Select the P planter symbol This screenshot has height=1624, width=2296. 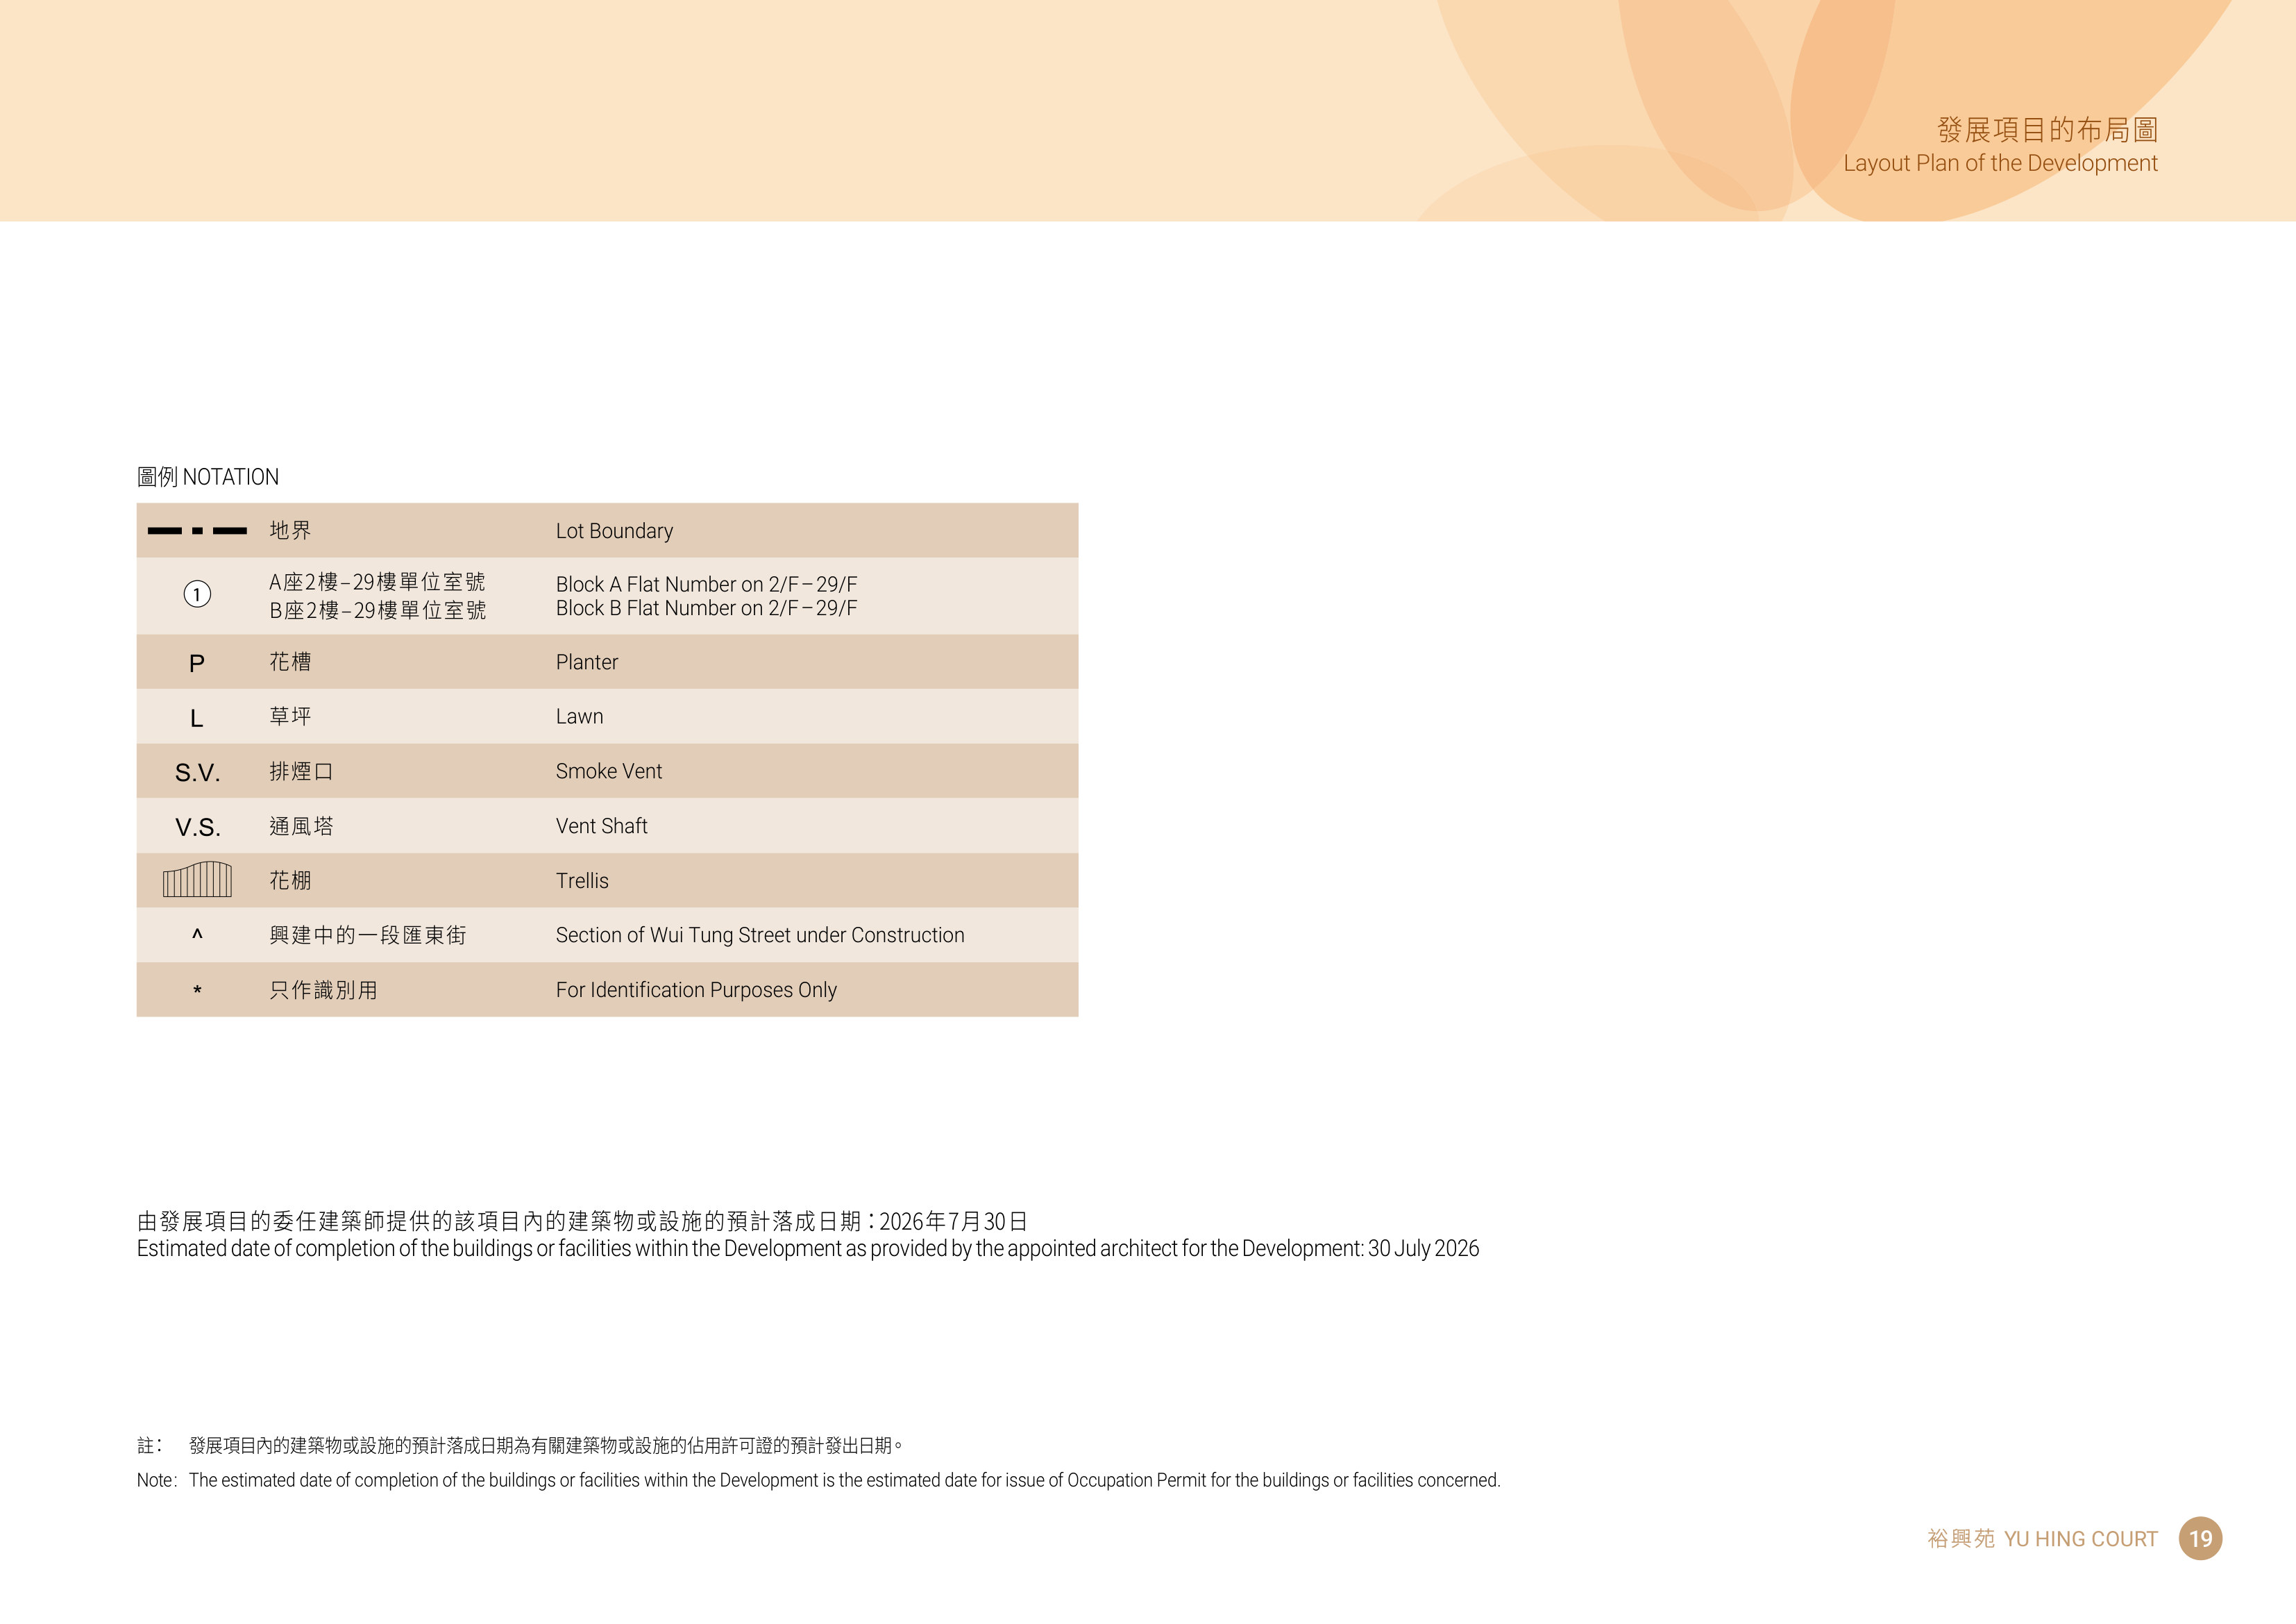point(197,663)
